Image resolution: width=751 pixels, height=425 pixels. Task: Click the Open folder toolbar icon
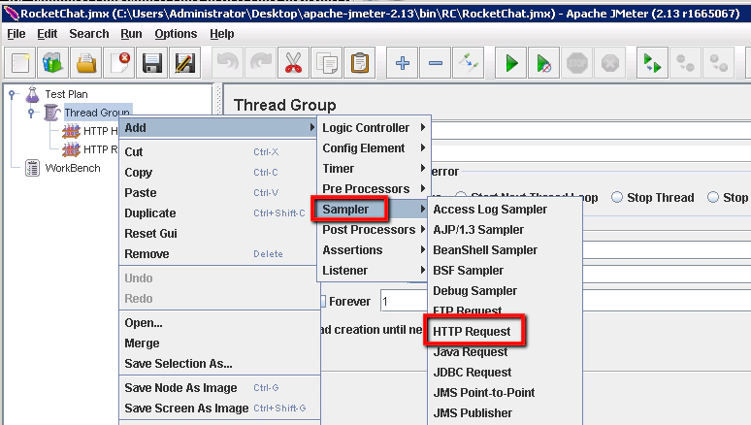pyautogui.click(x=86, y=63)
